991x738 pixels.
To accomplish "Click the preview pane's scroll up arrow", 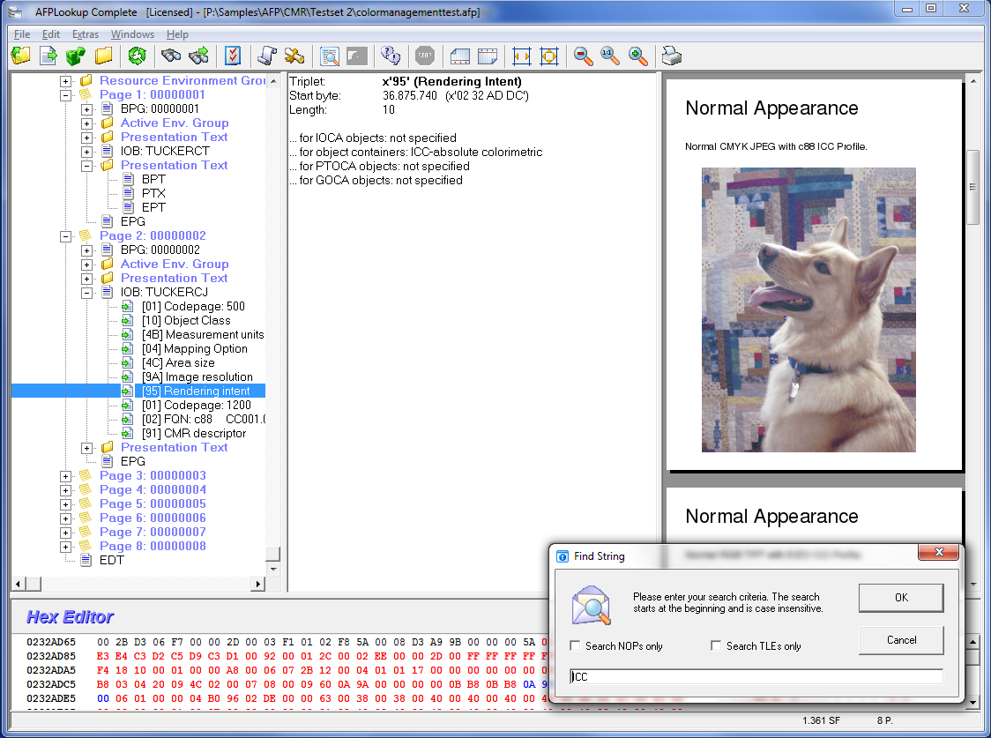I will tap(973, 81).
